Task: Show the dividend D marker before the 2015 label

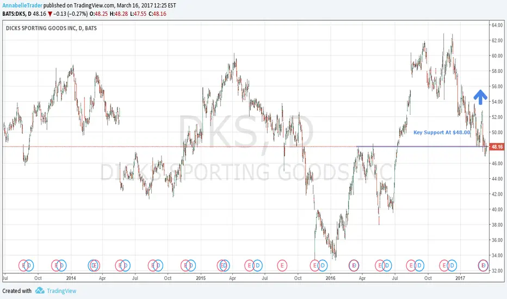Action: 191,265
